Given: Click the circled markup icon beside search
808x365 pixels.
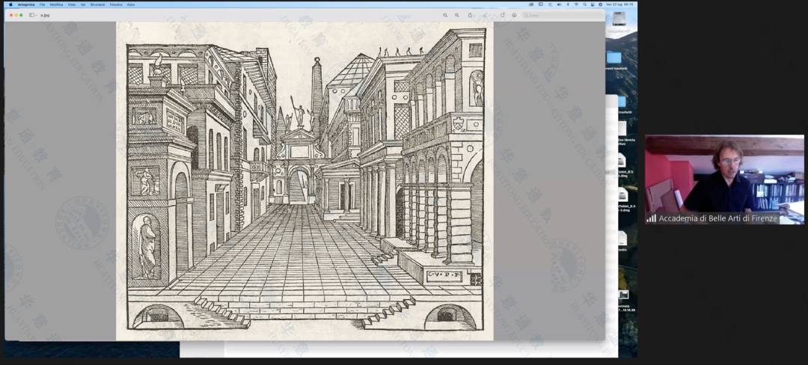Looking at the screenshot, I should [514, 15].
